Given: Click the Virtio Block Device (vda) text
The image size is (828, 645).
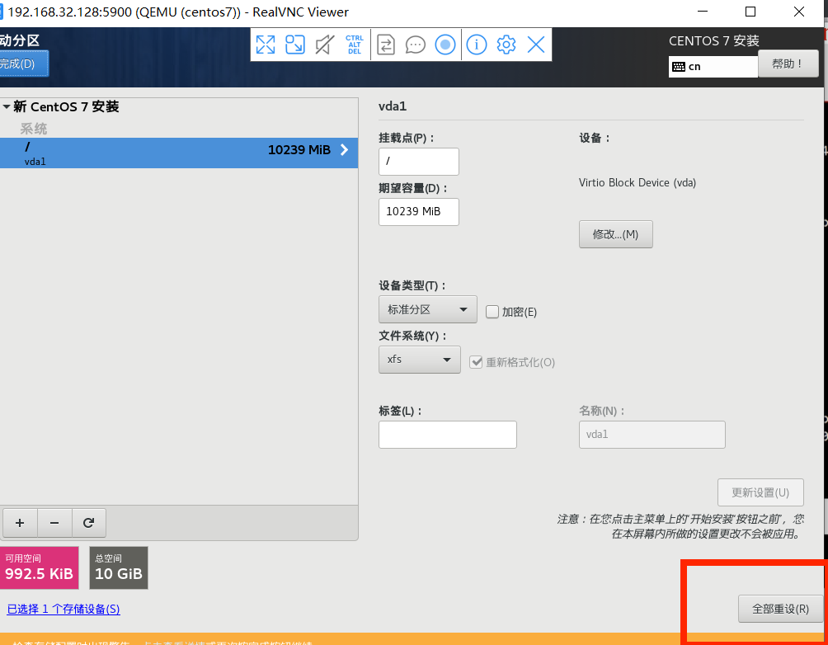Looking at the screenshot, I should point(637,183).
